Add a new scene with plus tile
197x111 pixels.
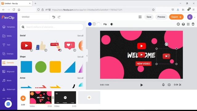click(x=89, y=97)
